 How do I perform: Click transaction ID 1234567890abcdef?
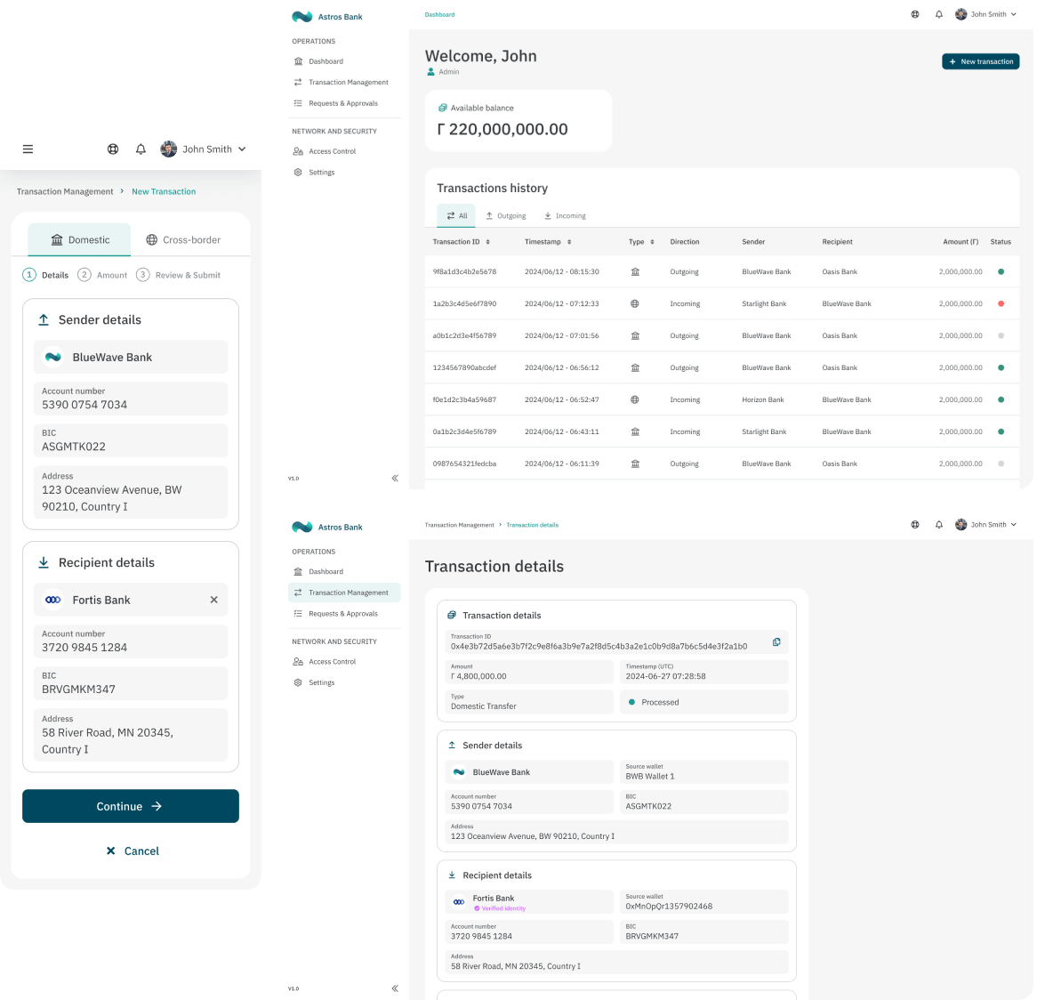(x=465, y=367)
